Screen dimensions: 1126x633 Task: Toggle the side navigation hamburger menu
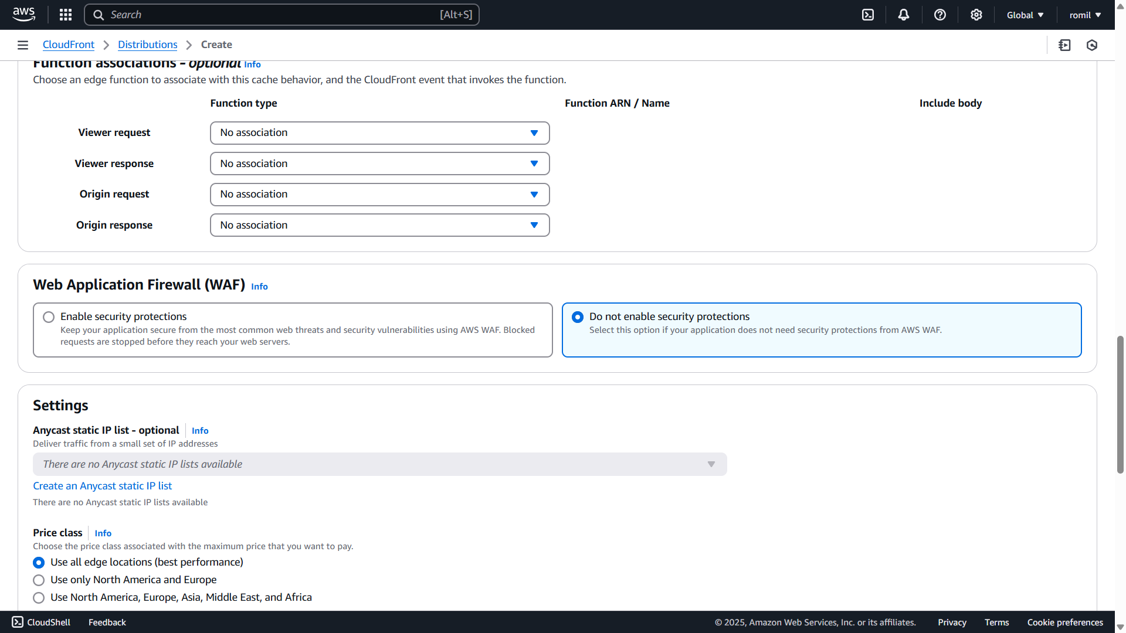pyautogui.click(x=23, y=45)
